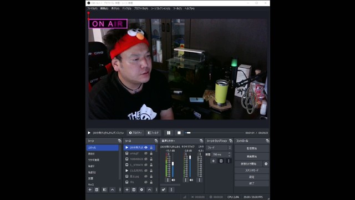Open audio mixer three-dot menu
The height and width of the screenshot is (200, 355).
tap(171, 189)
